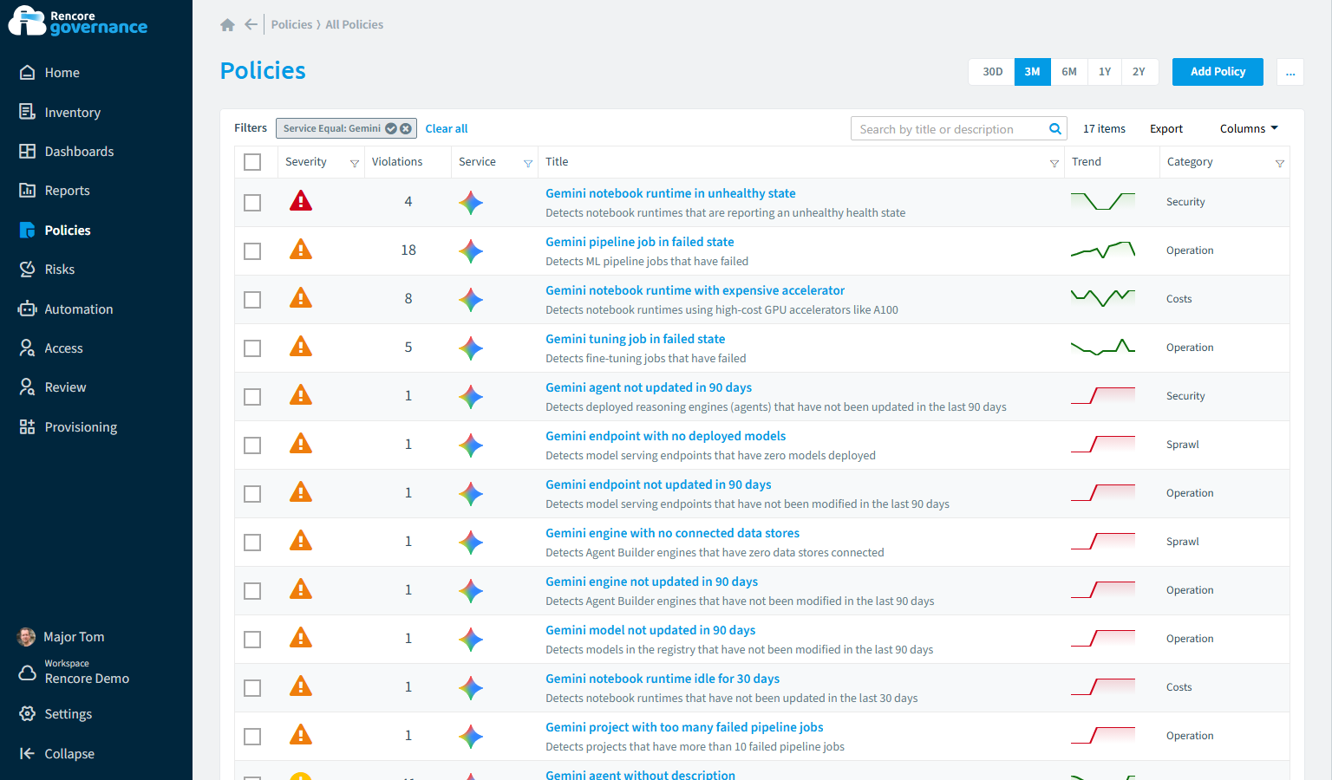Click the breadcrumb back arrow

[x=251, y=24]
